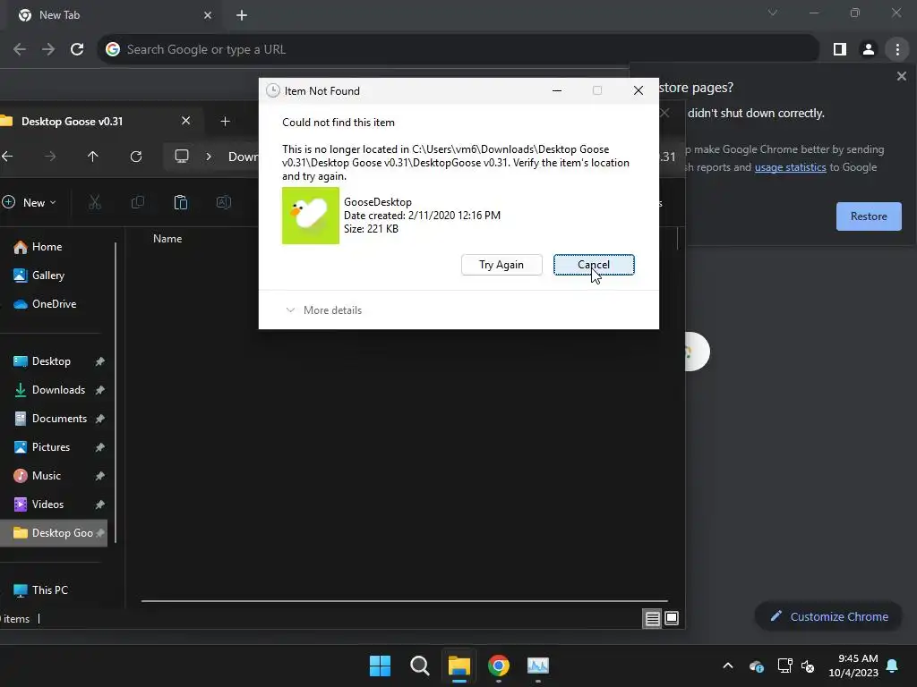Image resolution: width=917 pixels, height=687 pixels.
Task: Open the Windows Start menu
Action: click(x=380, y=666)
